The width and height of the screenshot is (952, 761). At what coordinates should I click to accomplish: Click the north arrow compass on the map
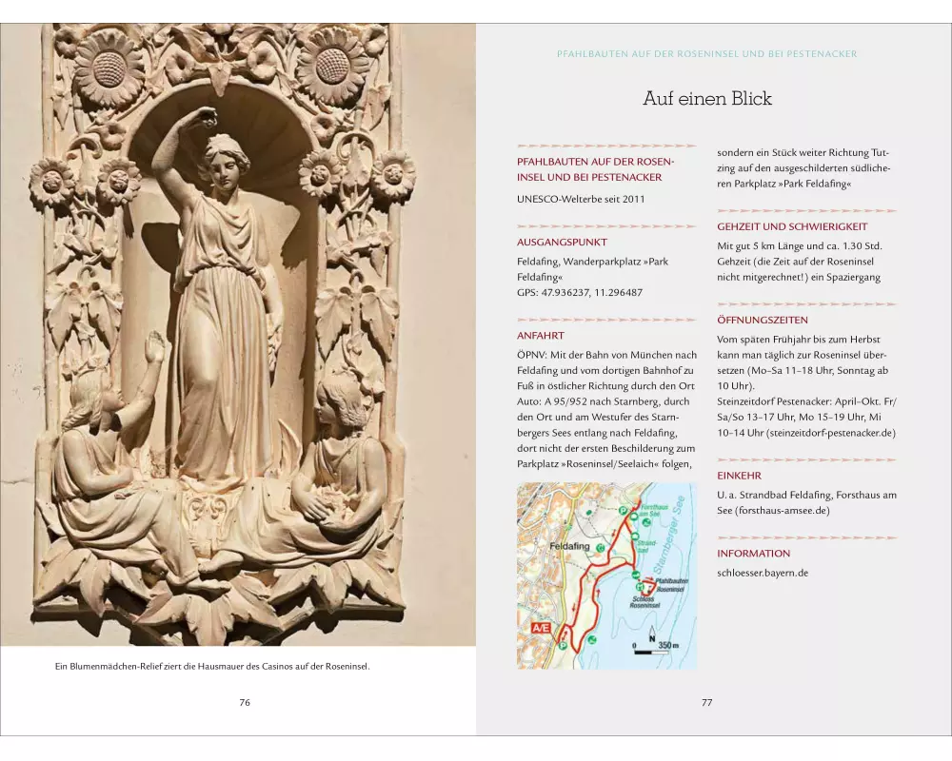[x=651, y=634]
